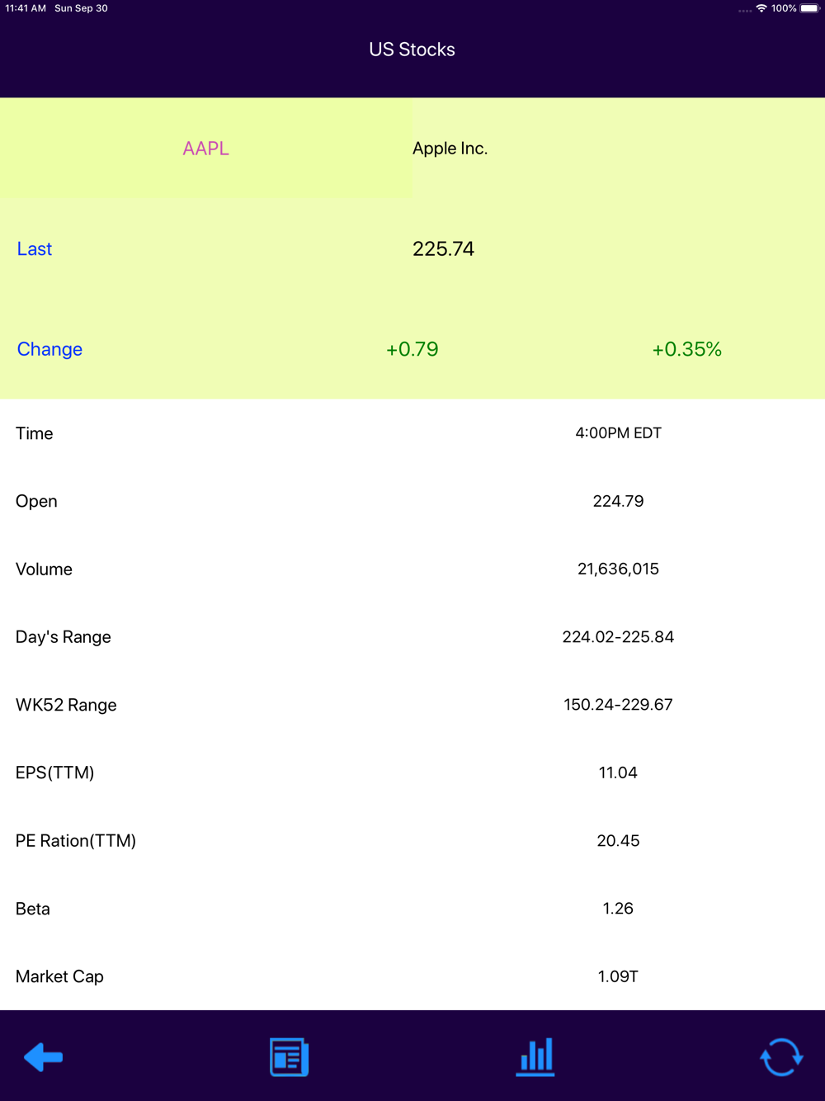Select the WK52 Range row
This screenshot has height=1101, width=825.
coord(412,705)
